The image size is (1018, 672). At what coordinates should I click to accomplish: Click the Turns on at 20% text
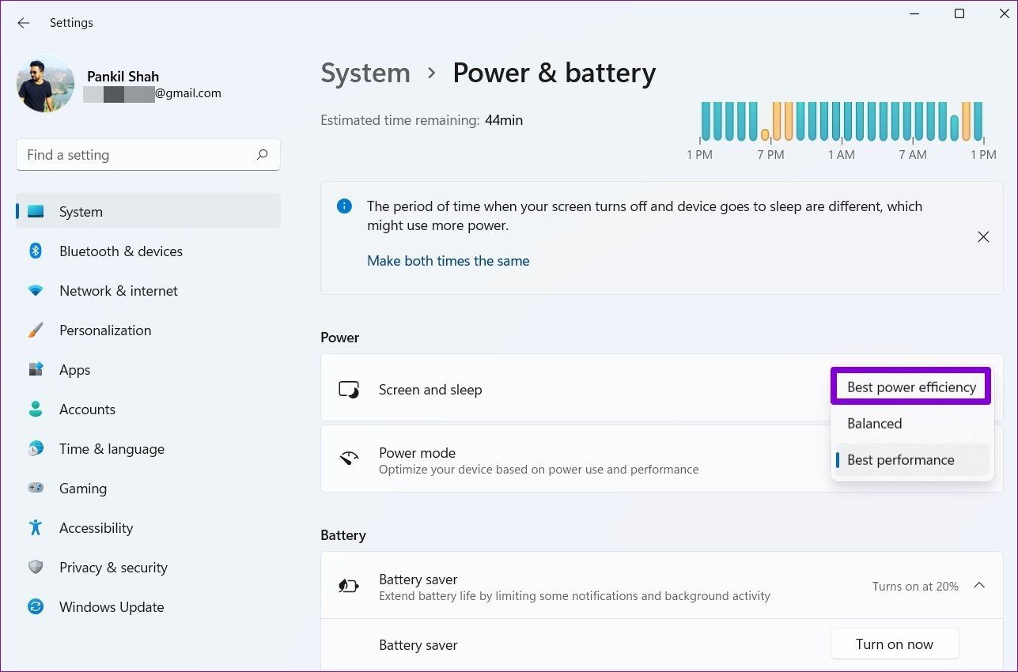tap(915, 587)
